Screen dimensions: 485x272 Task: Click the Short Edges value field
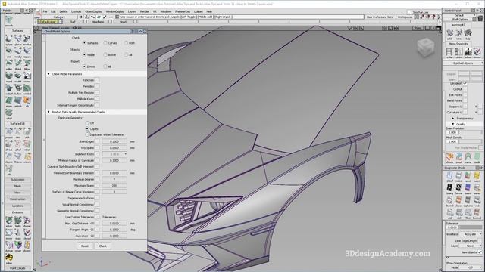114,141
